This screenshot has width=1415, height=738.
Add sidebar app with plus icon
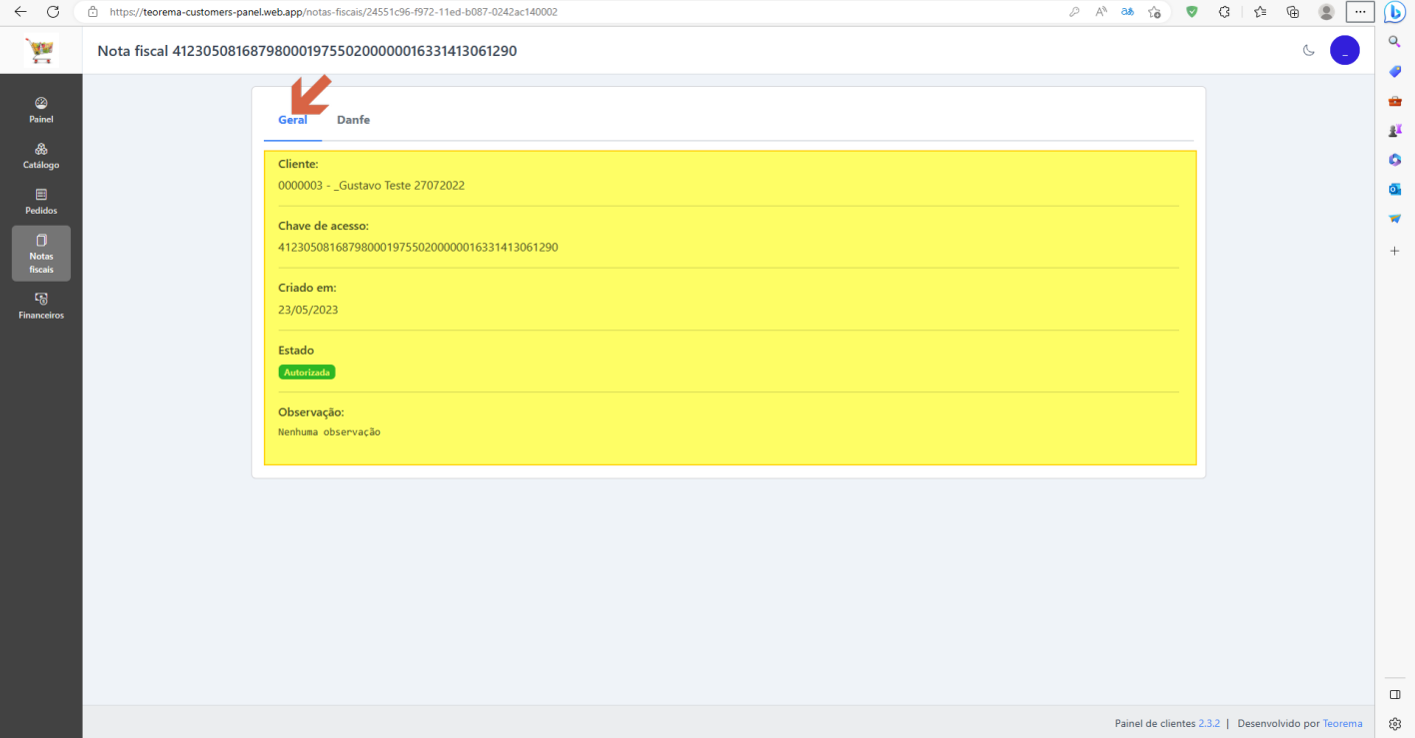click(x=1395, y=251)
